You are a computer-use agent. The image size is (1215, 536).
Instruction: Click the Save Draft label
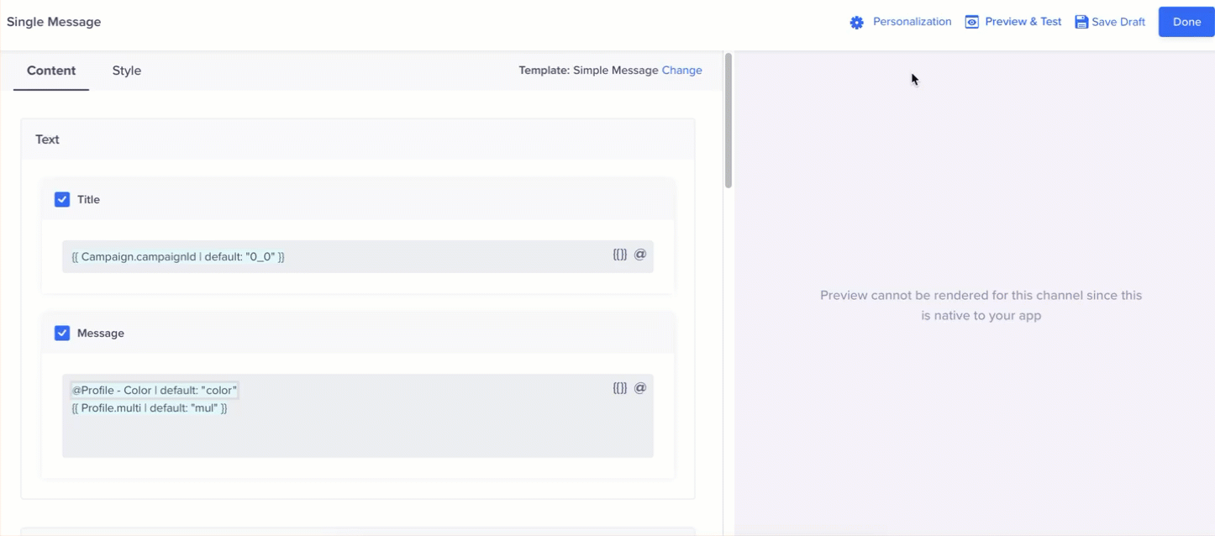[1118, 21]
